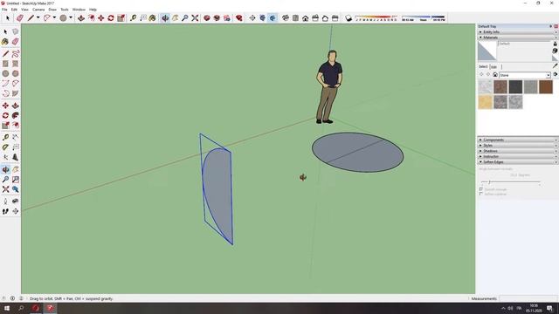Image resolution: width=559 pixels, height=314 pixels.
Task: Switch to Top view icon
Action: (295, 17)
